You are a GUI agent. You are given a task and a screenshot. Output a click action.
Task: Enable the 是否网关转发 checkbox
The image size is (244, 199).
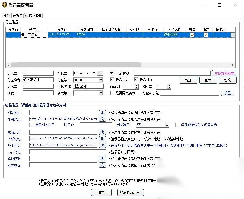click(112, 93)
